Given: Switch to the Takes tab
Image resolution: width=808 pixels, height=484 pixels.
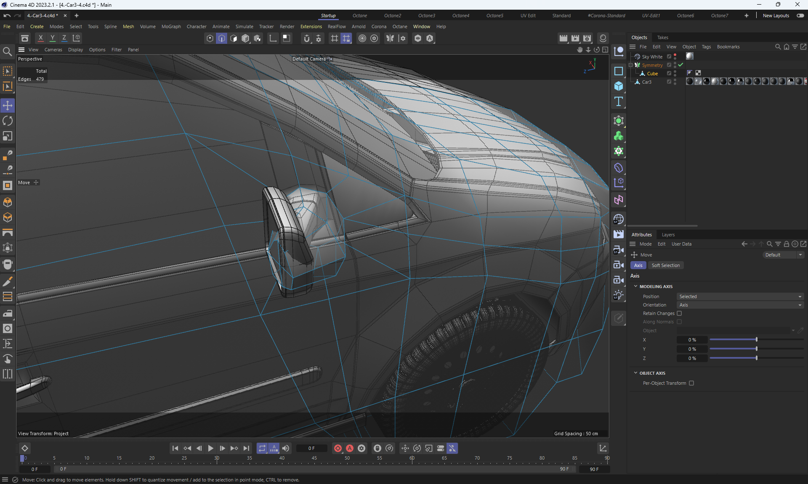Looking at the screenshot, I should [662, 37].
